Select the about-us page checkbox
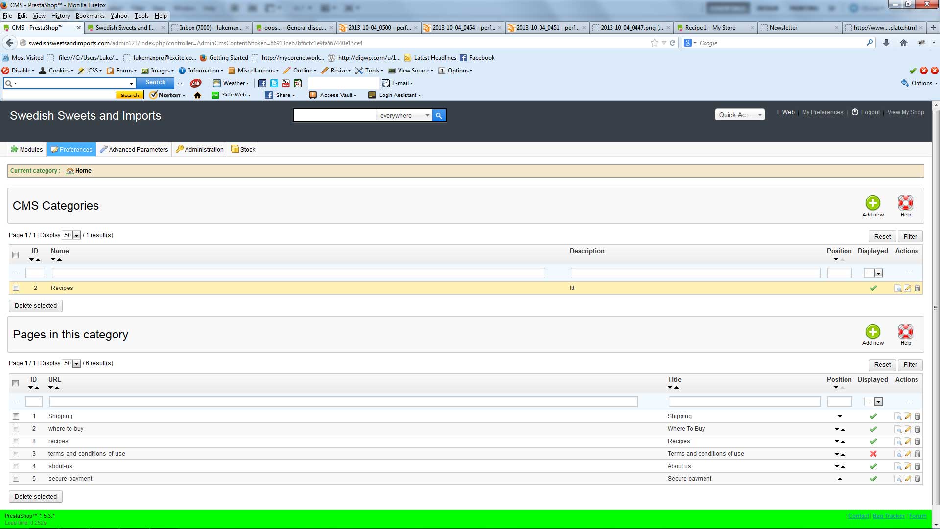The height and width of the screenshot is (529, 940). click(x=16, y=466)
